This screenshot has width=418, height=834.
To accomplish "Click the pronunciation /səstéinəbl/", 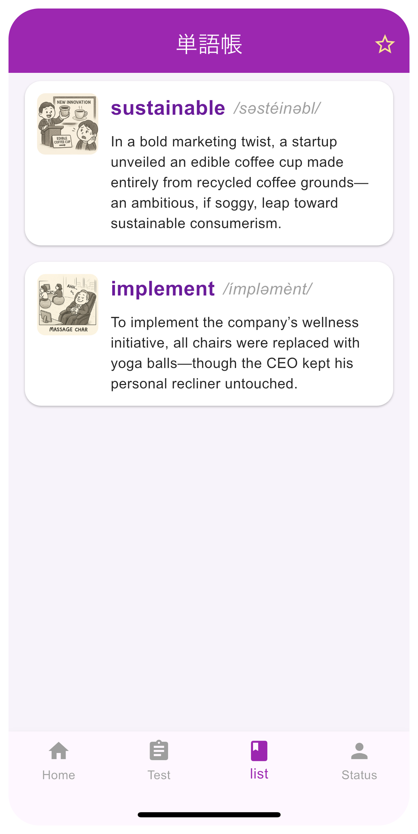I will (277, 109).
